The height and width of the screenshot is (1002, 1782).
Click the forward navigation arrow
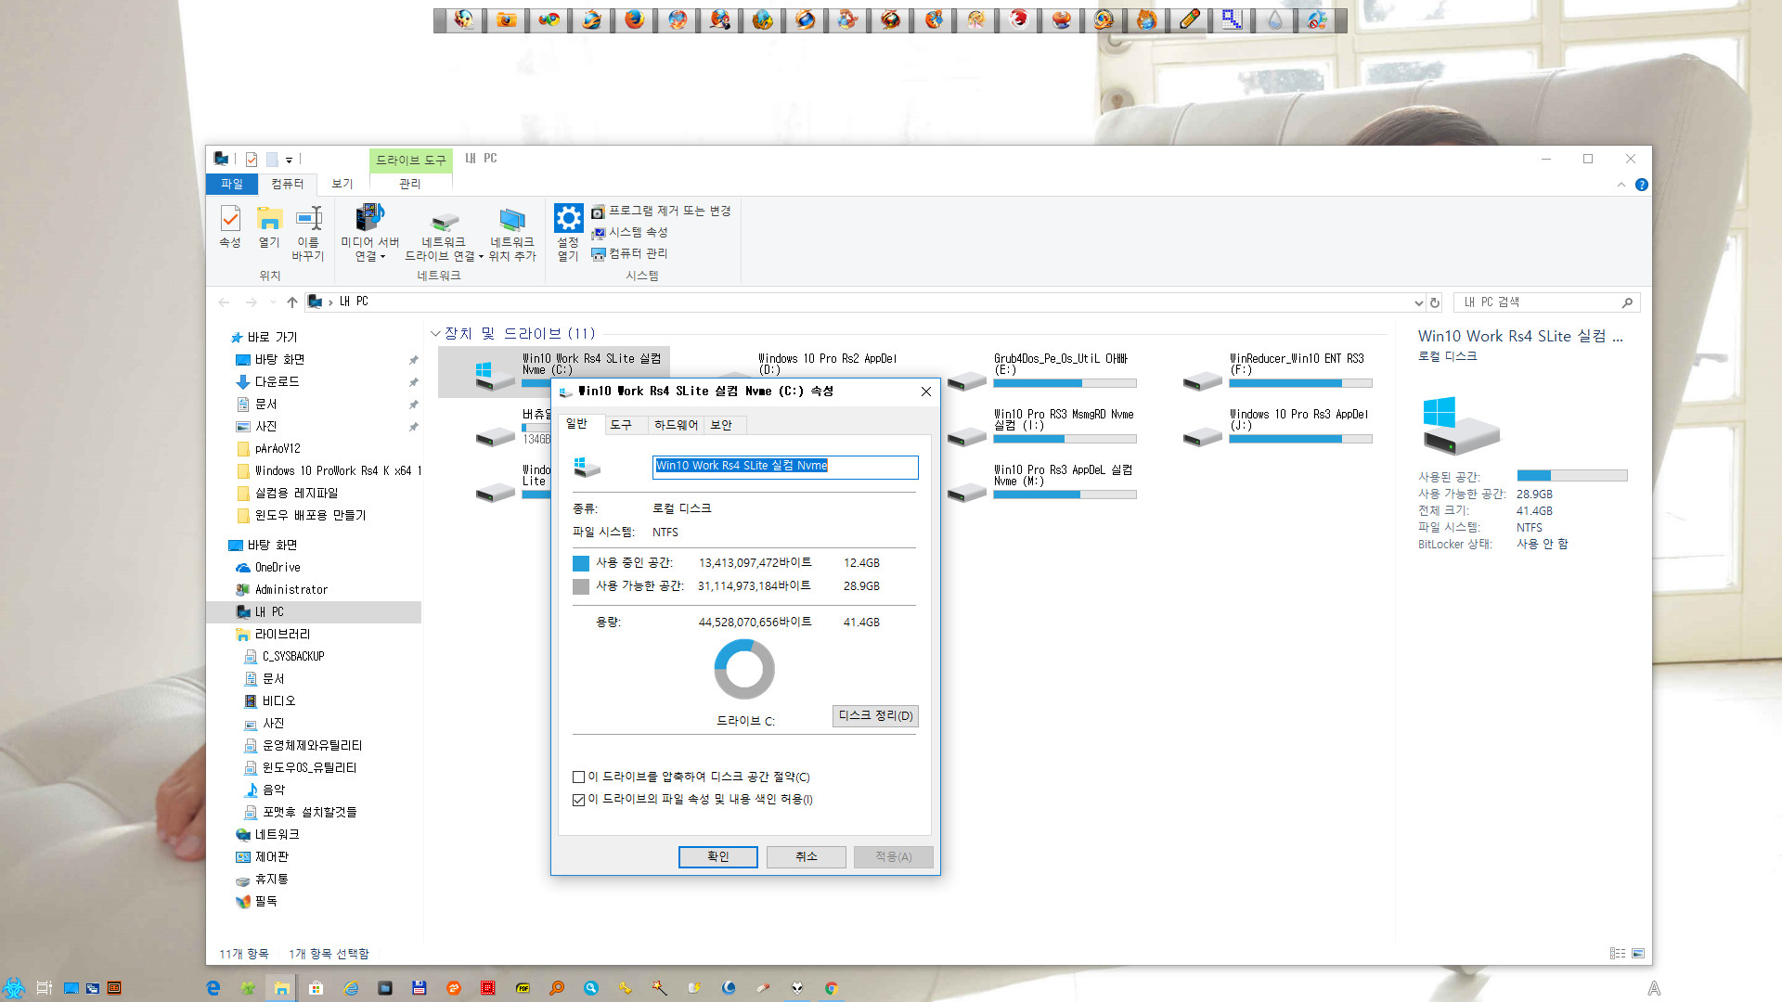(251, 302)
